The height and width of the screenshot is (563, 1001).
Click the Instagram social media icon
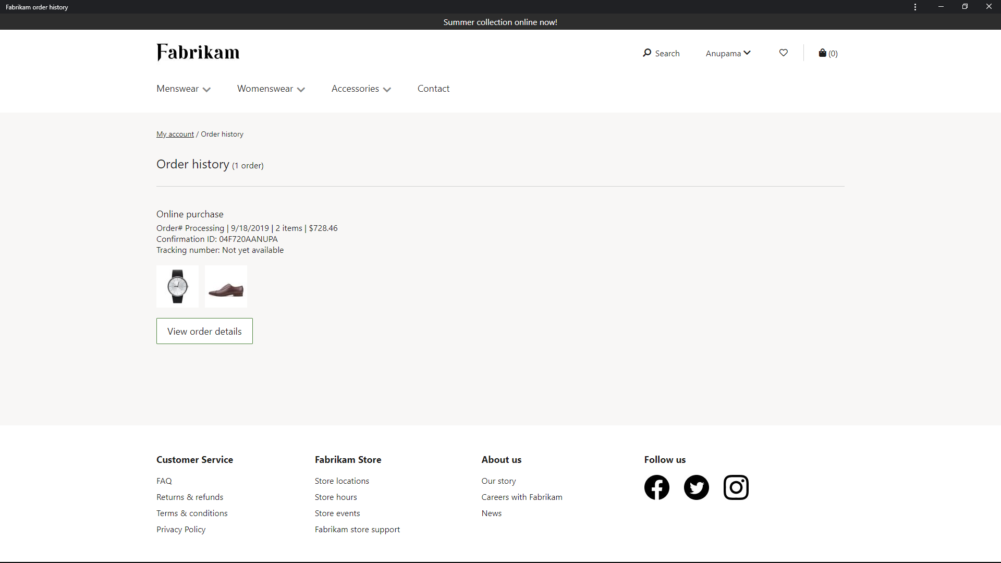point(736,487)
